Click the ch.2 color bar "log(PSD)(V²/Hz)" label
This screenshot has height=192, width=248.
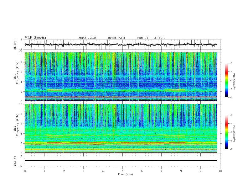click(x=235, y=133)
